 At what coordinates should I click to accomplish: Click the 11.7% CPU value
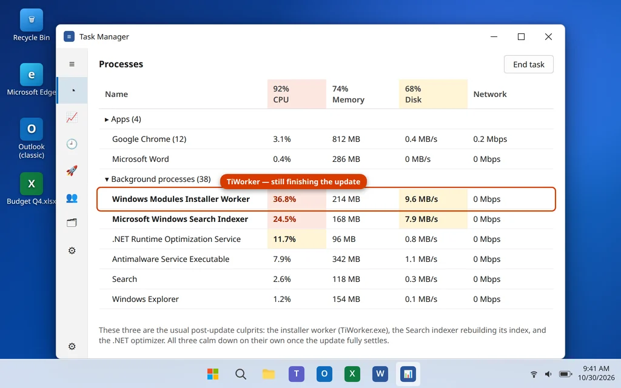[x=284, y=239]
